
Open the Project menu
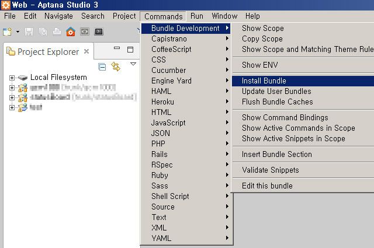[124, 16]
